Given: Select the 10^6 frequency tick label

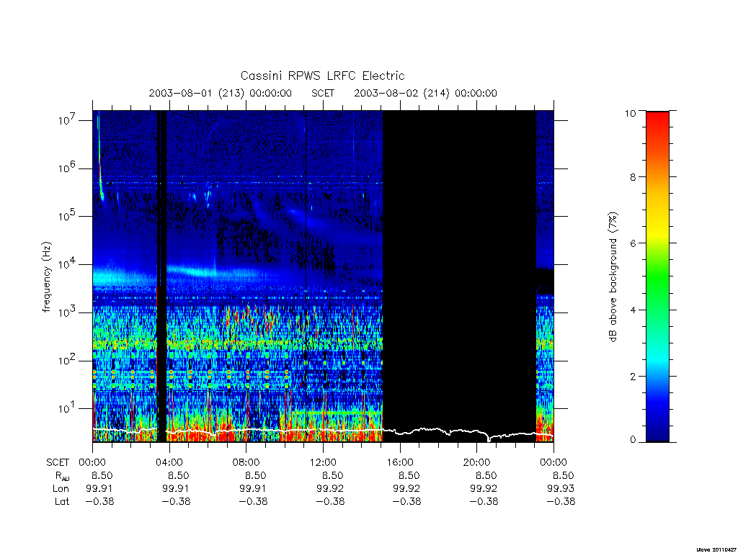Looking at the screenshot, I should tap(68, 168).
